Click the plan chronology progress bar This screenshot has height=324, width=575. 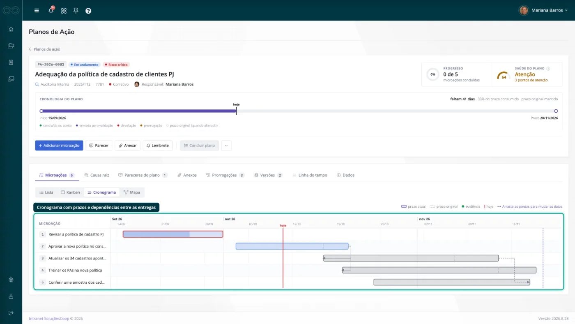point(299,111)
